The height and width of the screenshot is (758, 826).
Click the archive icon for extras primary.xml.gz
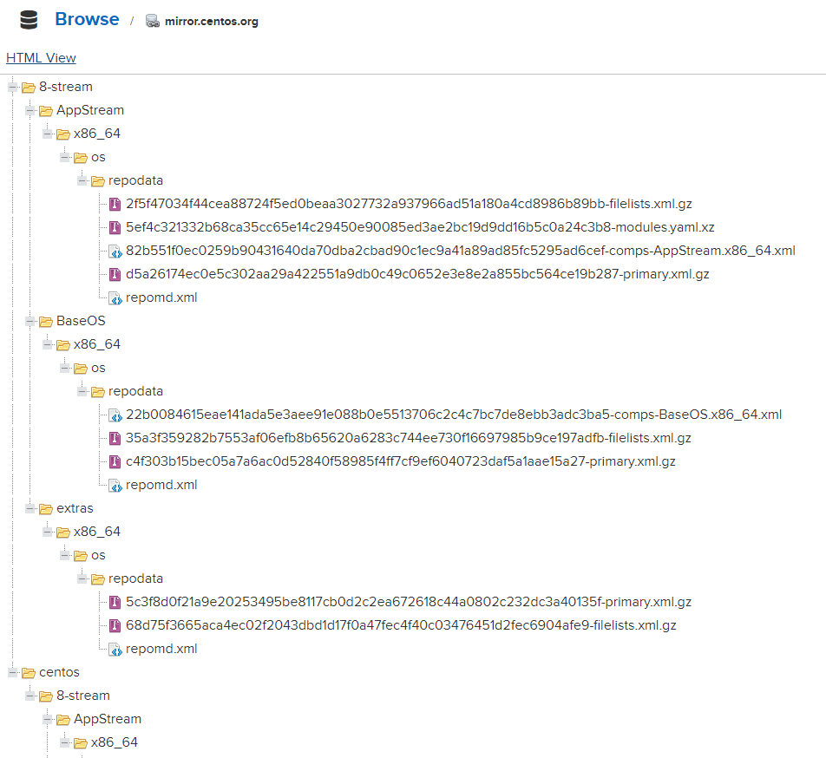click(115, 602)
